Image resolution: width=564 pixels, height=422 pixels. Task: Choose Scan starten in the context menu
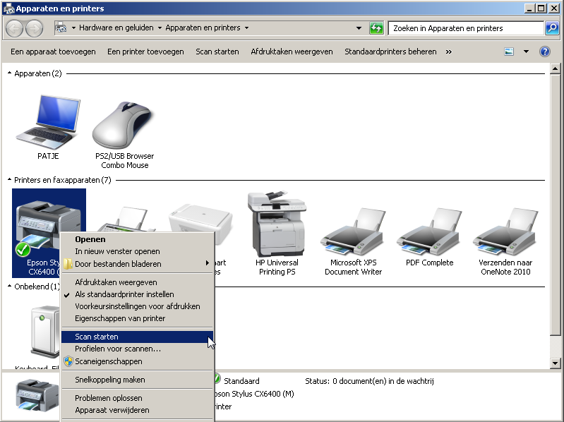coord(138,337)
